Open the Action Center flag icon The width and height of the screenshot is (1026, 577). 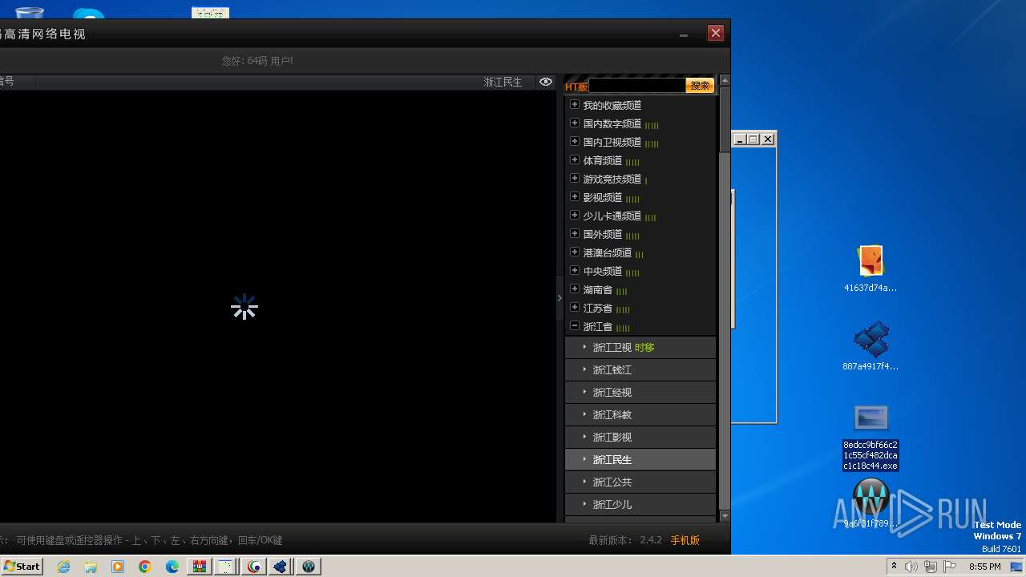click(x=951, y=567)
